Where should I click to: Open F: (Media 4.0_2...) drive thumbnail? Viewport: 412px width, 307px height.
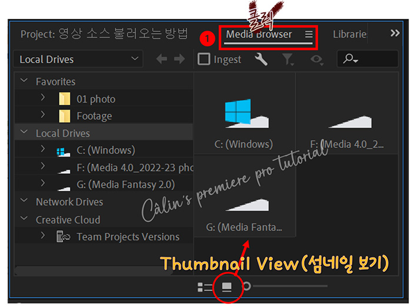click(348, 114)
